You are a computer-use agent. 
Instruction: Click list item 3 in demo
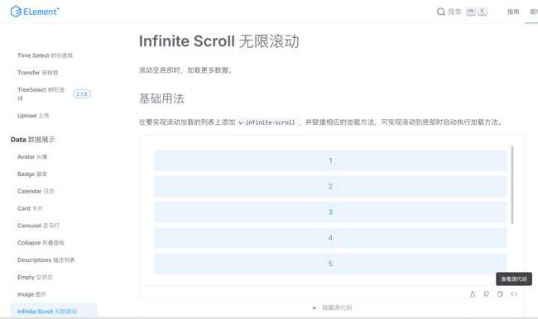[330, 212]
